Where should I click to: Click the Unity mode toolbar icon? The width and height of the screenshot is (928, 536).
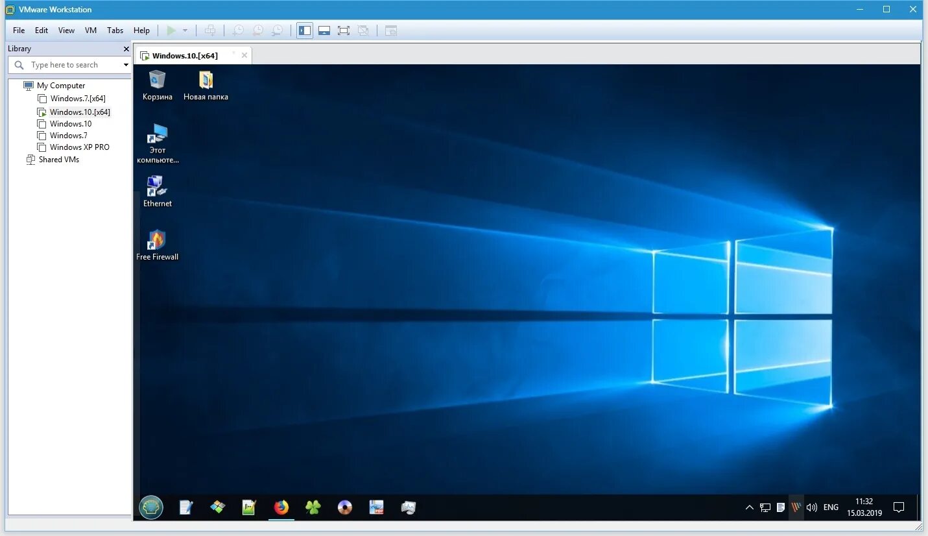[363, 30]
